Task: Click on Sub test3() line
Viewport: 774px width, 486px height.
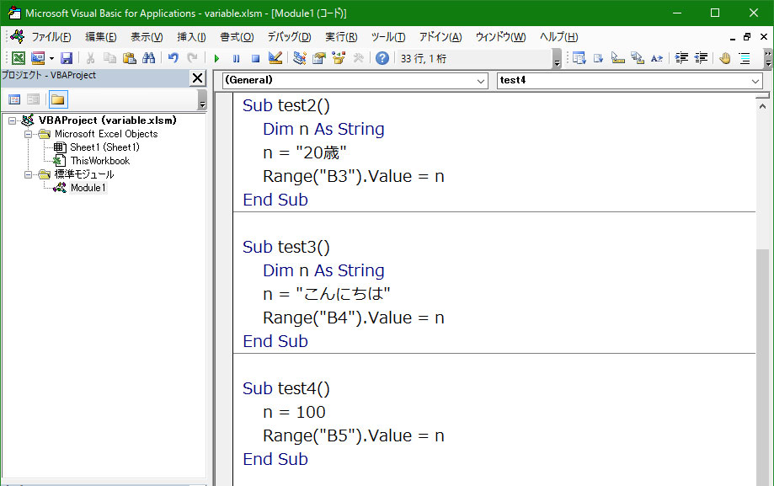Action: coord(286,247)
